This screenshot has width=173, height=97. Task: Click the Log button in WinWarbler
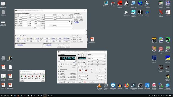(x=69, y=15)
